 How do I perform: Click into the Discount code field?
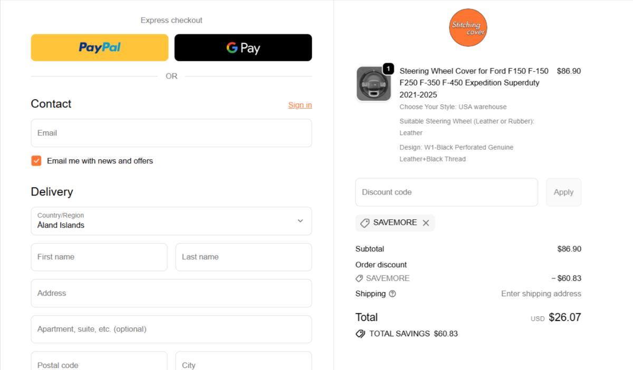(x=446, y=192)
